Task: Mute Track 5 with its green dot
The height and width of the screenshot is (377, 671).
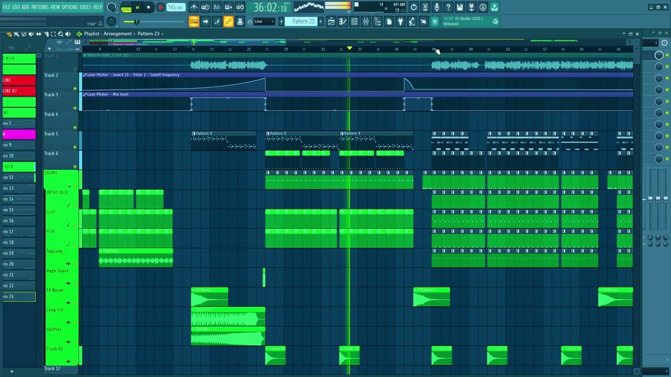Action: [x=74, y=147]
